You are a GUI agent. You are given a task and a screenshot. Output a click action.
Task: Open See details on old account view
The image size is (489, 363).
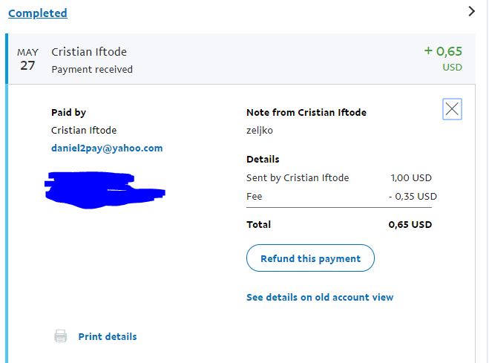(x=320, y=297)
